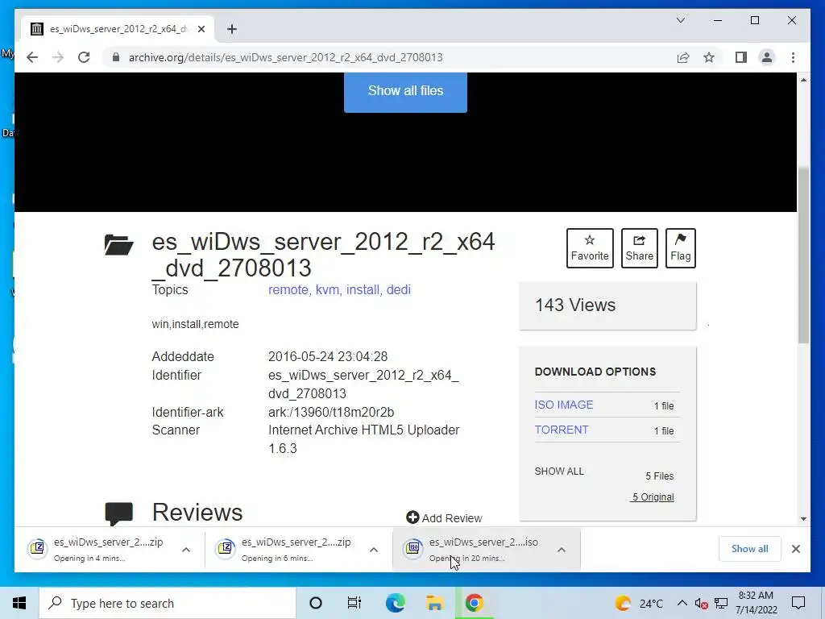The height and width of the screenshot is (619, 825).
Task: Click the address bar URL
Action: (x=286, y=57)
